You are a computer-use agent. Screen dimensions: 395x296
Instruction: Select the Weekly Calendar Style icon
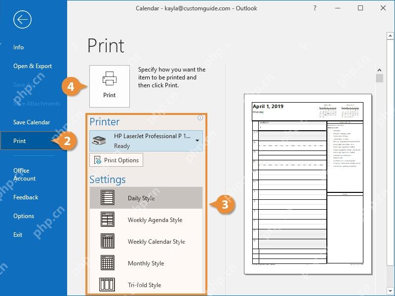click(x=108, y=241)
